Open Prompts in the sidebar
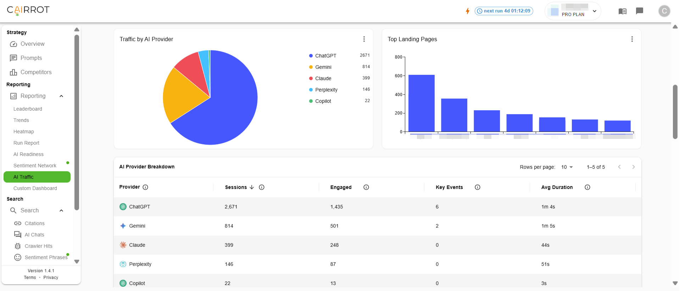The image size is (680, 291). pyautogui.click(x=31, y=58)
